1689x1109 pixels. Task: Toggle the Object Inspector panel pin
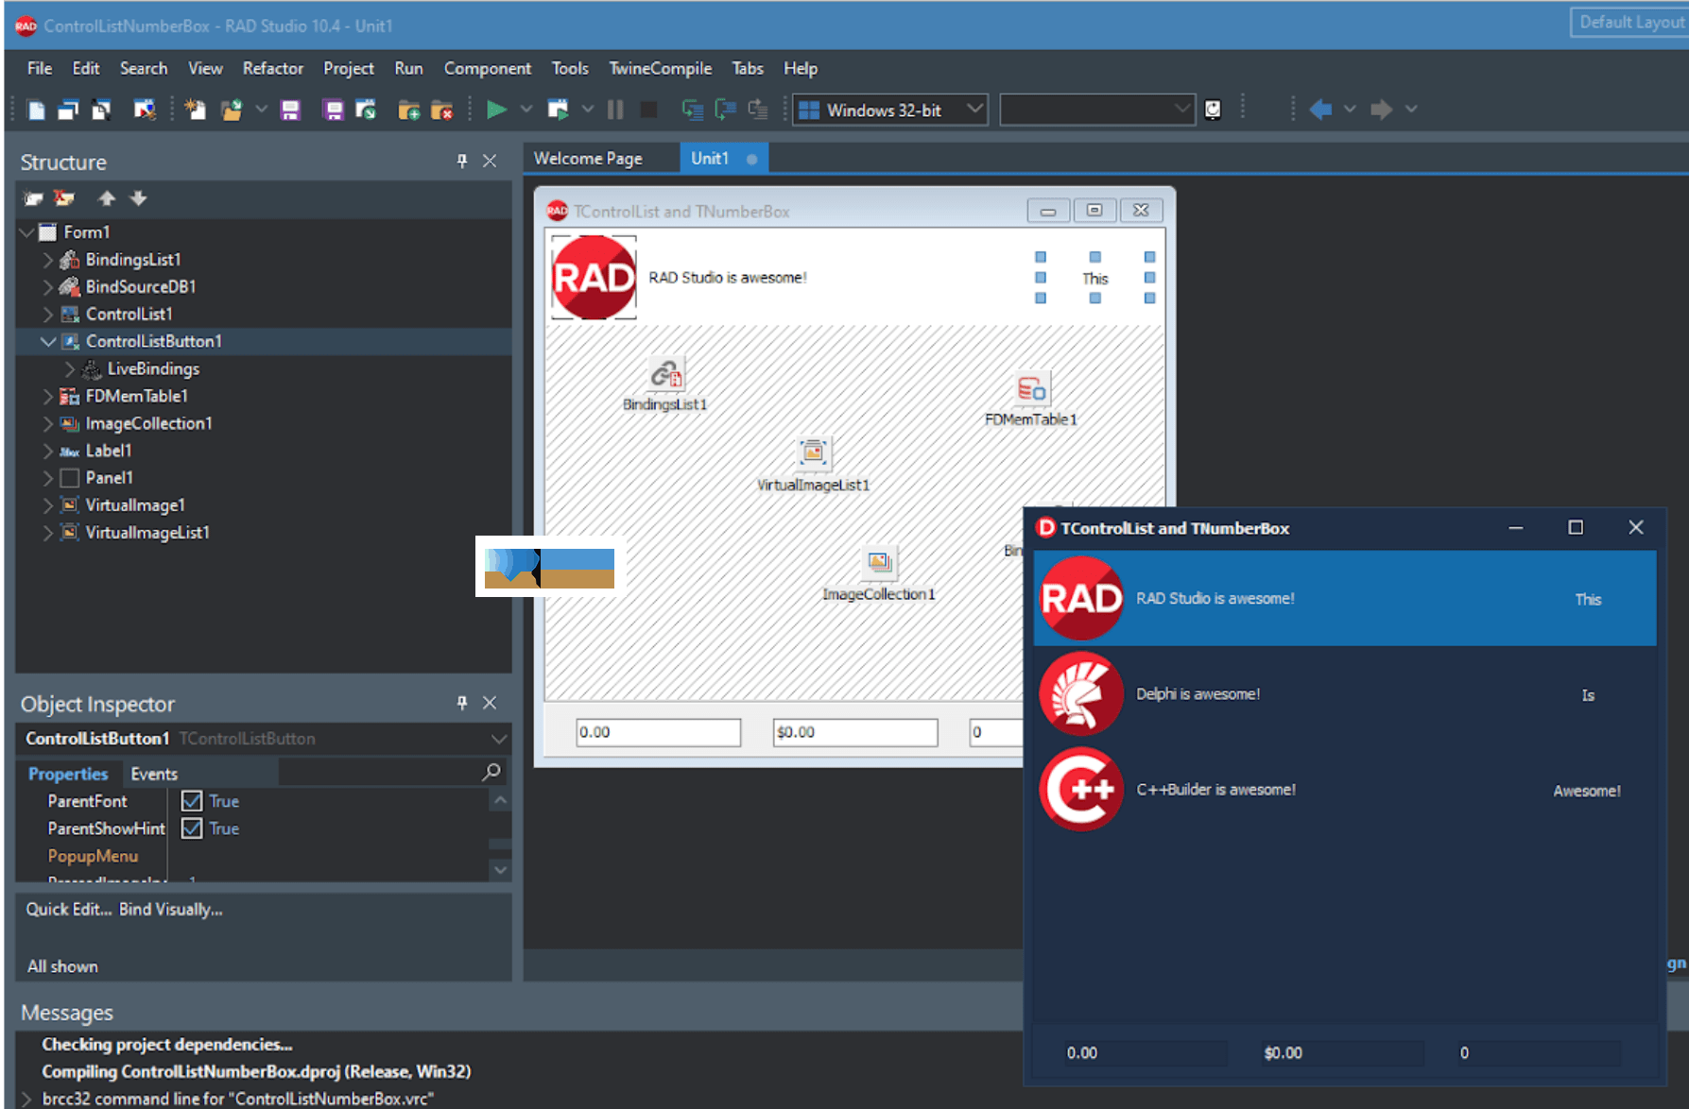[x=462, y=703]
